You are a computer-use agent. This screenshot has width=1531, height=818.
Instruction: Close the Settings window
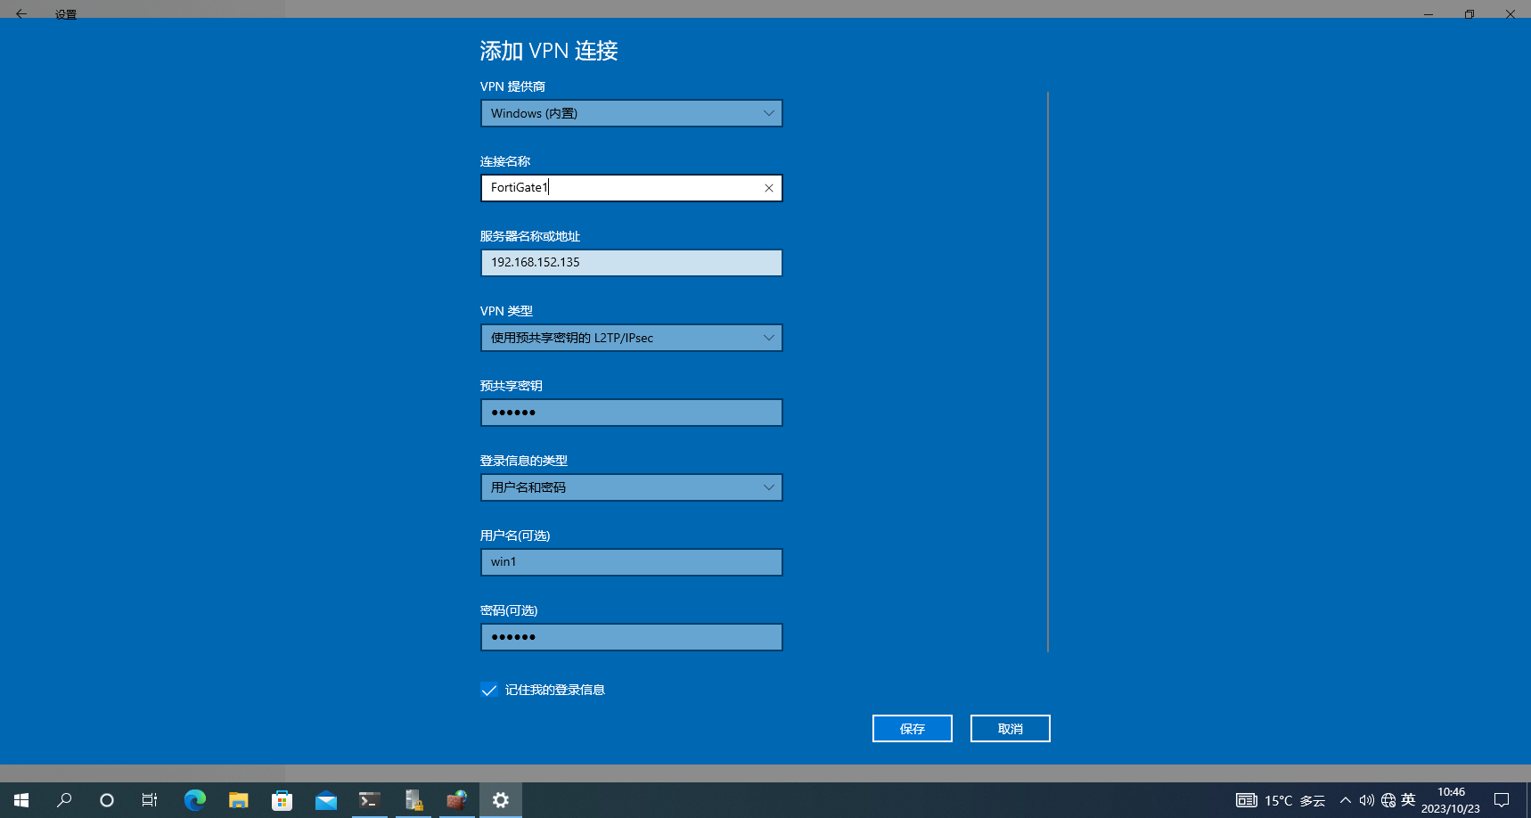(x=1511, y=13)
